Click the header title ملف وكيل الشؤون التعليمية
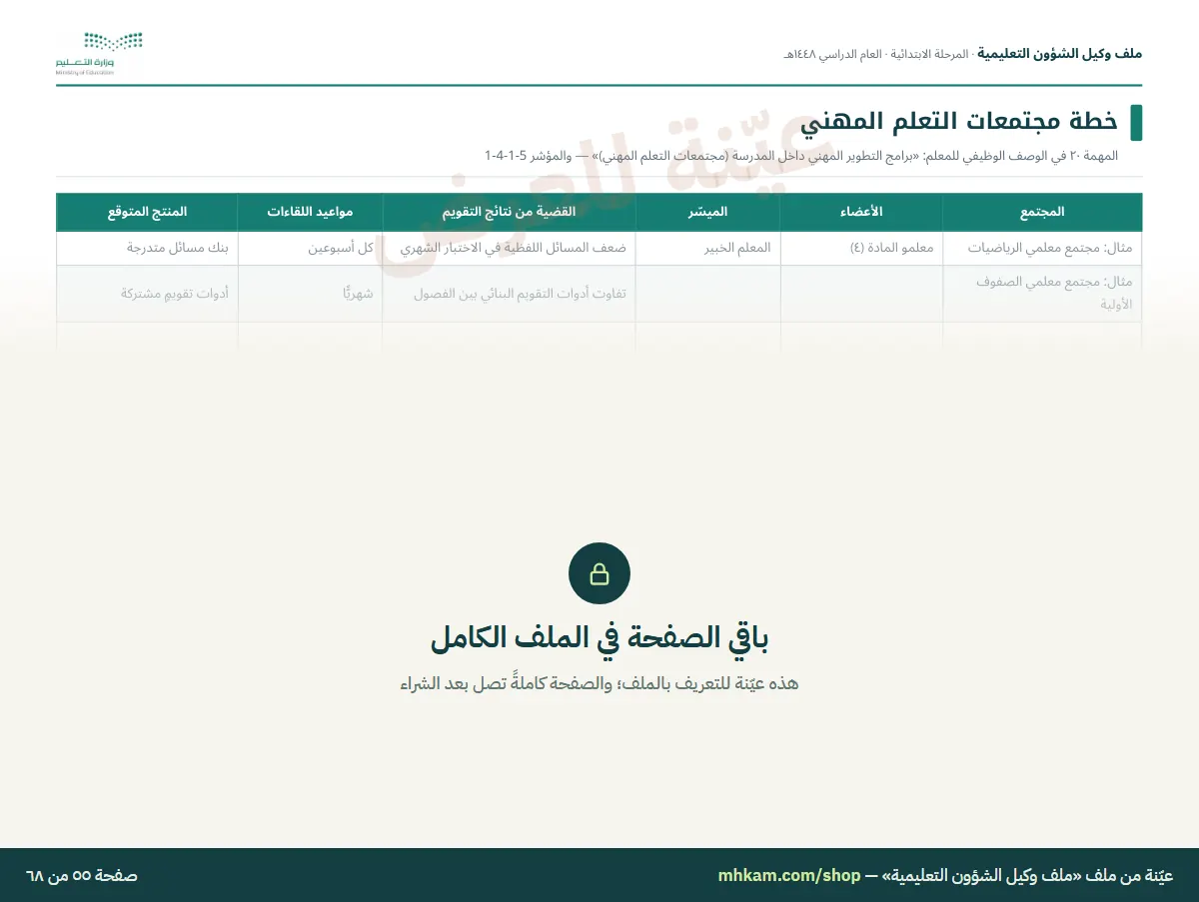Viewport: 1199px width, 902px height. 1059,53
